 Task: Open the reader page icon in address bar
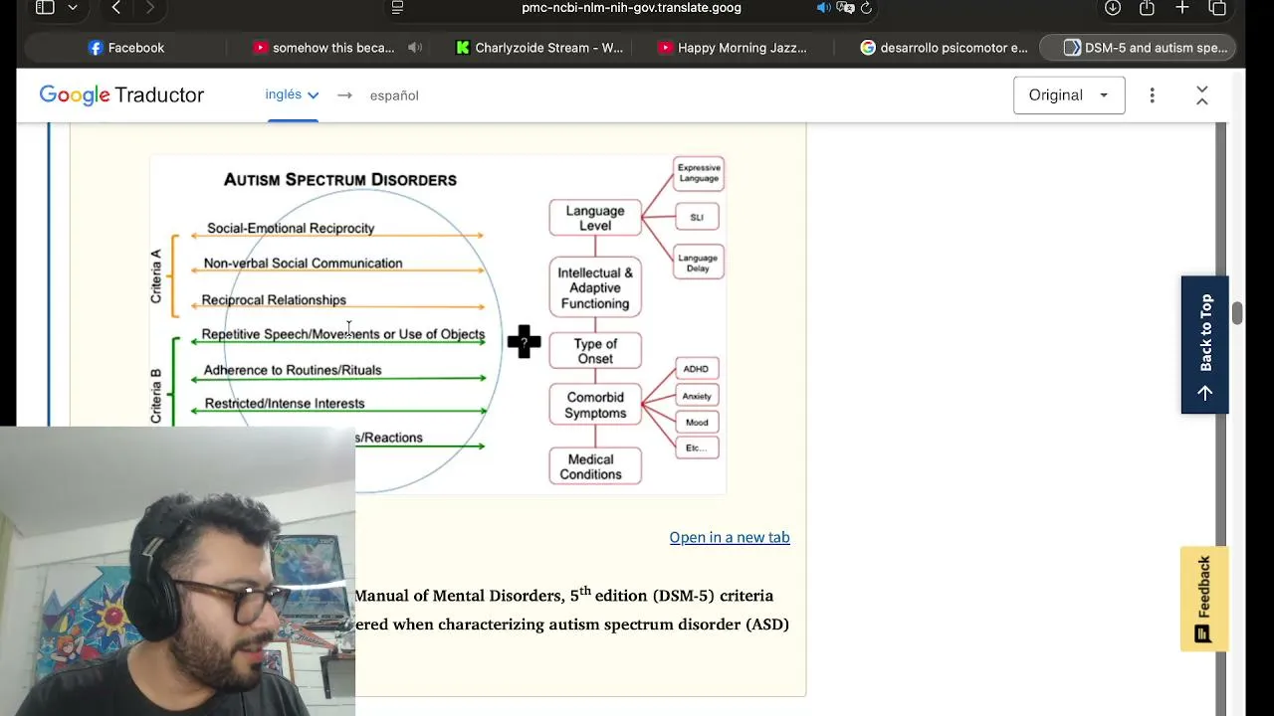pyautogui.click(x=397, y=8)
